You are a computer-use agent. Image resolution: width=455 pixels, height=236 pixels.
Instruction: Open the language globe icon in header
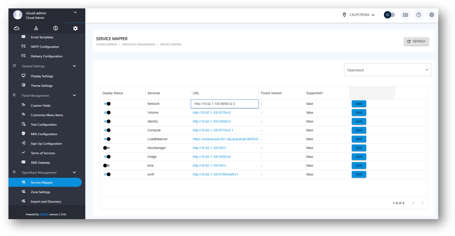(431, 15)
